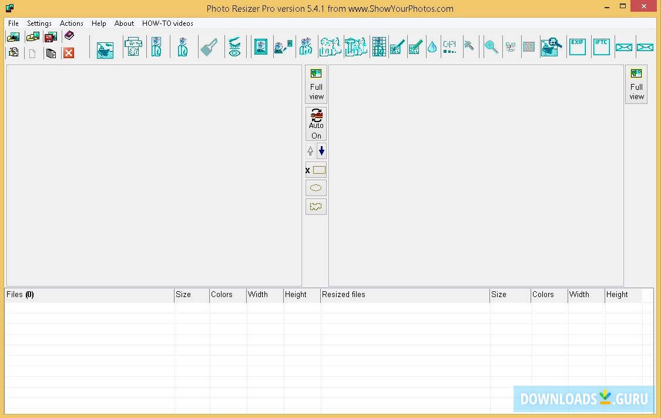This screenshot has height=418, width=661.
Task: Click the framed portrait icon
Action: 260,46
